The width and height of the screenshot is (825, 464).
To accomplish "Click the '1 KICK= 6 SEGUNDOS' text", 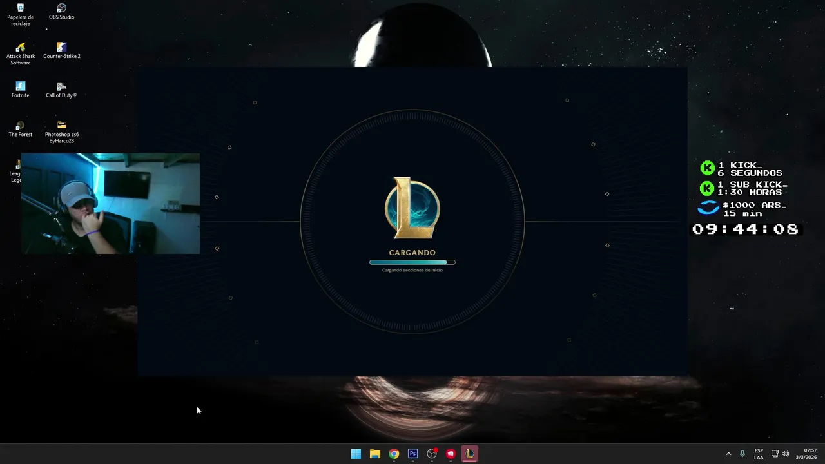I will coord(750,169).
